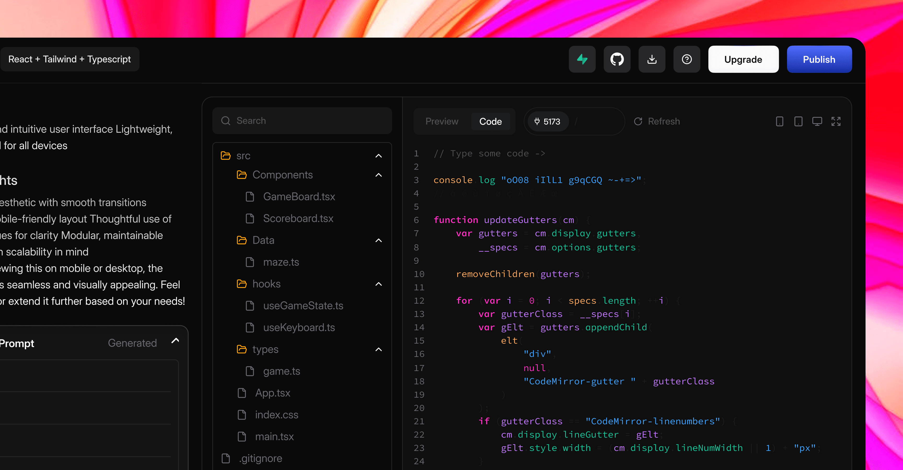
Task: Collapse the hooks folder chevron
Action: 379,284
